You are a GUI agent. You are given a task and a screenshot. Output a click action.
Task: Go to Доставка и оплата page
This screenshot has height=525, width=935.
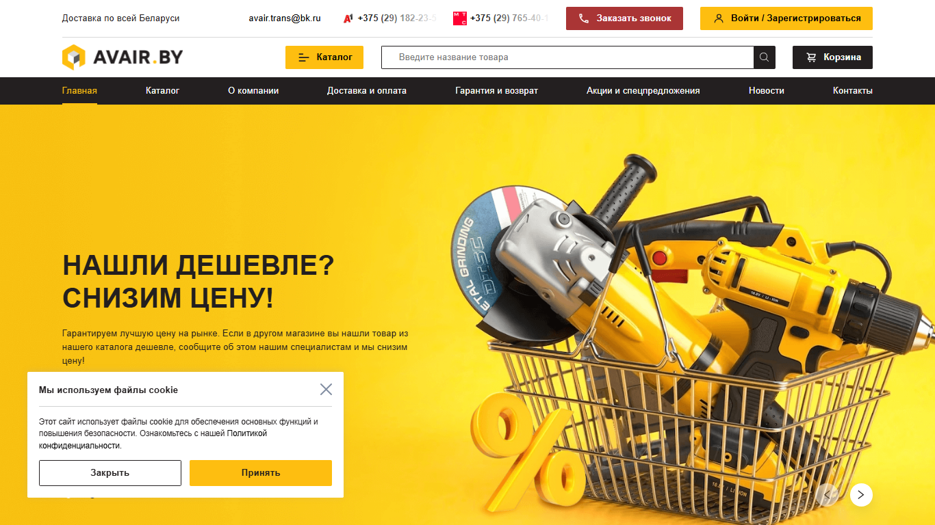(367, 91)
